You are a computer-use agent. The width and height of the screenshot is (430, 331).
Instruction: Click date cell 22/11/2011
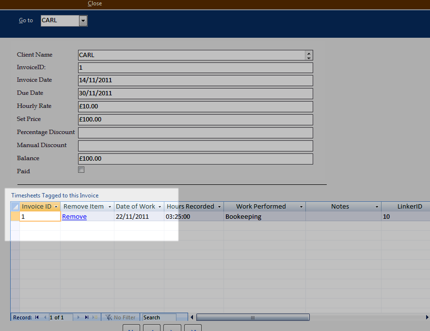(139, 217)
